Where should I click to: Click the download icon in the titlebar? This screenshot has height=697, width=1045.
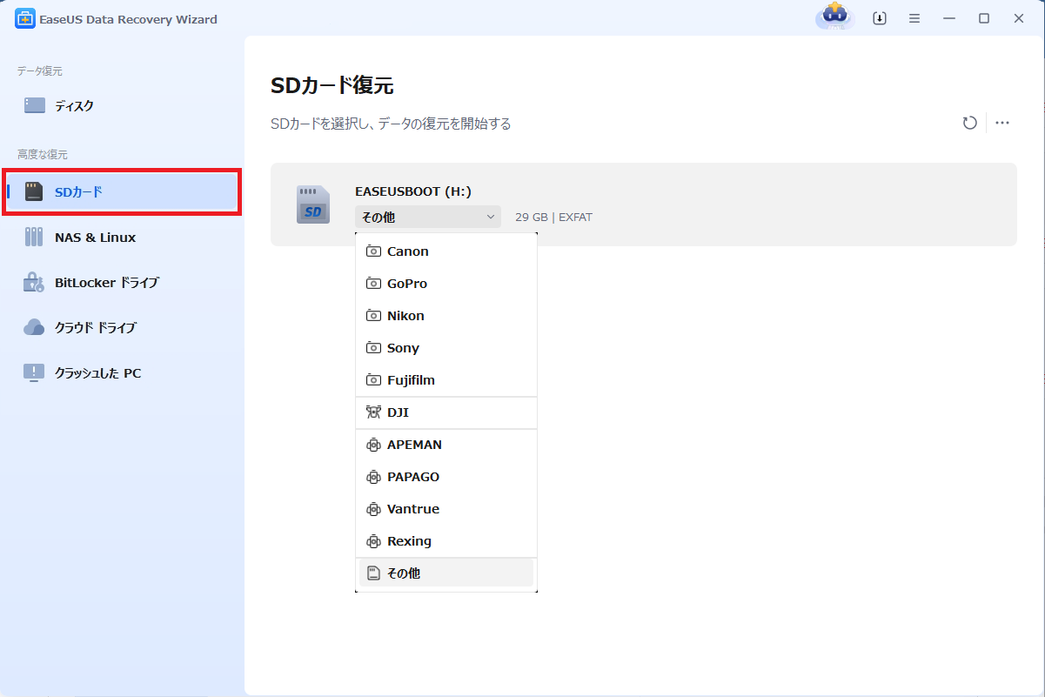pyautogui.click(x=879, y=18)
